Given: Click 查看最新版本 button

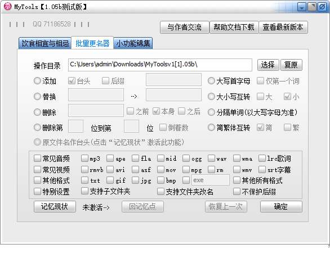Looking at the screenshot, I should [283, 28].
